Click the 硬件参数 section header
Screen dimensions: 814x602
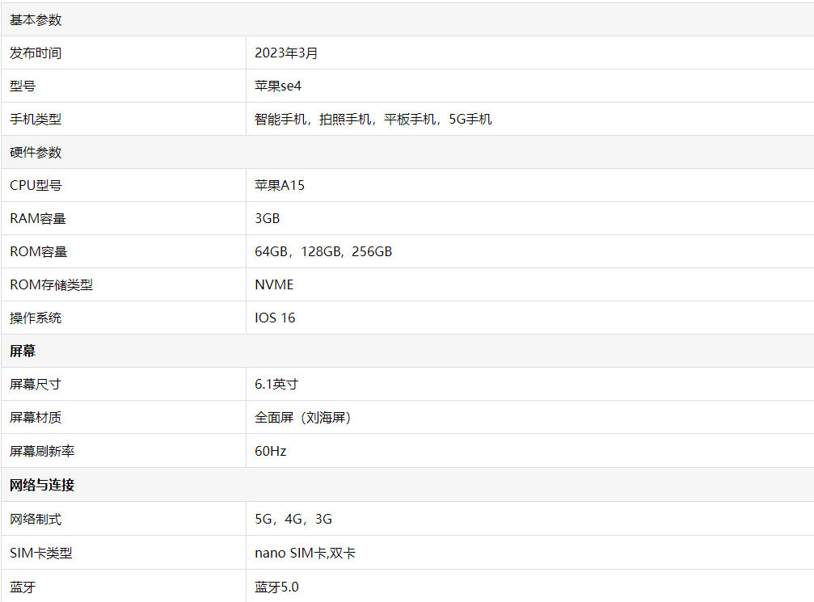pos(36,153)
